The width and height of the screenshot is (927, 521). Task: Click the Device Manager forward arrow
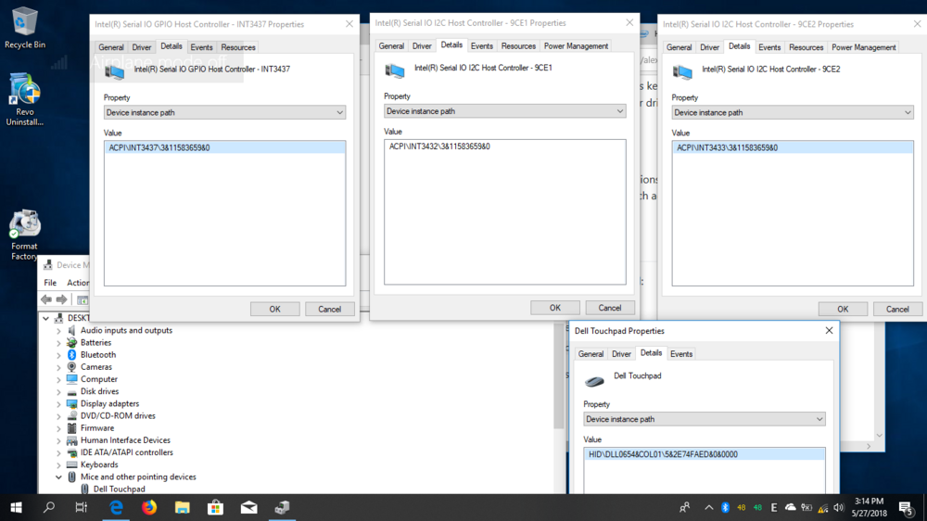tap(61, 299)
